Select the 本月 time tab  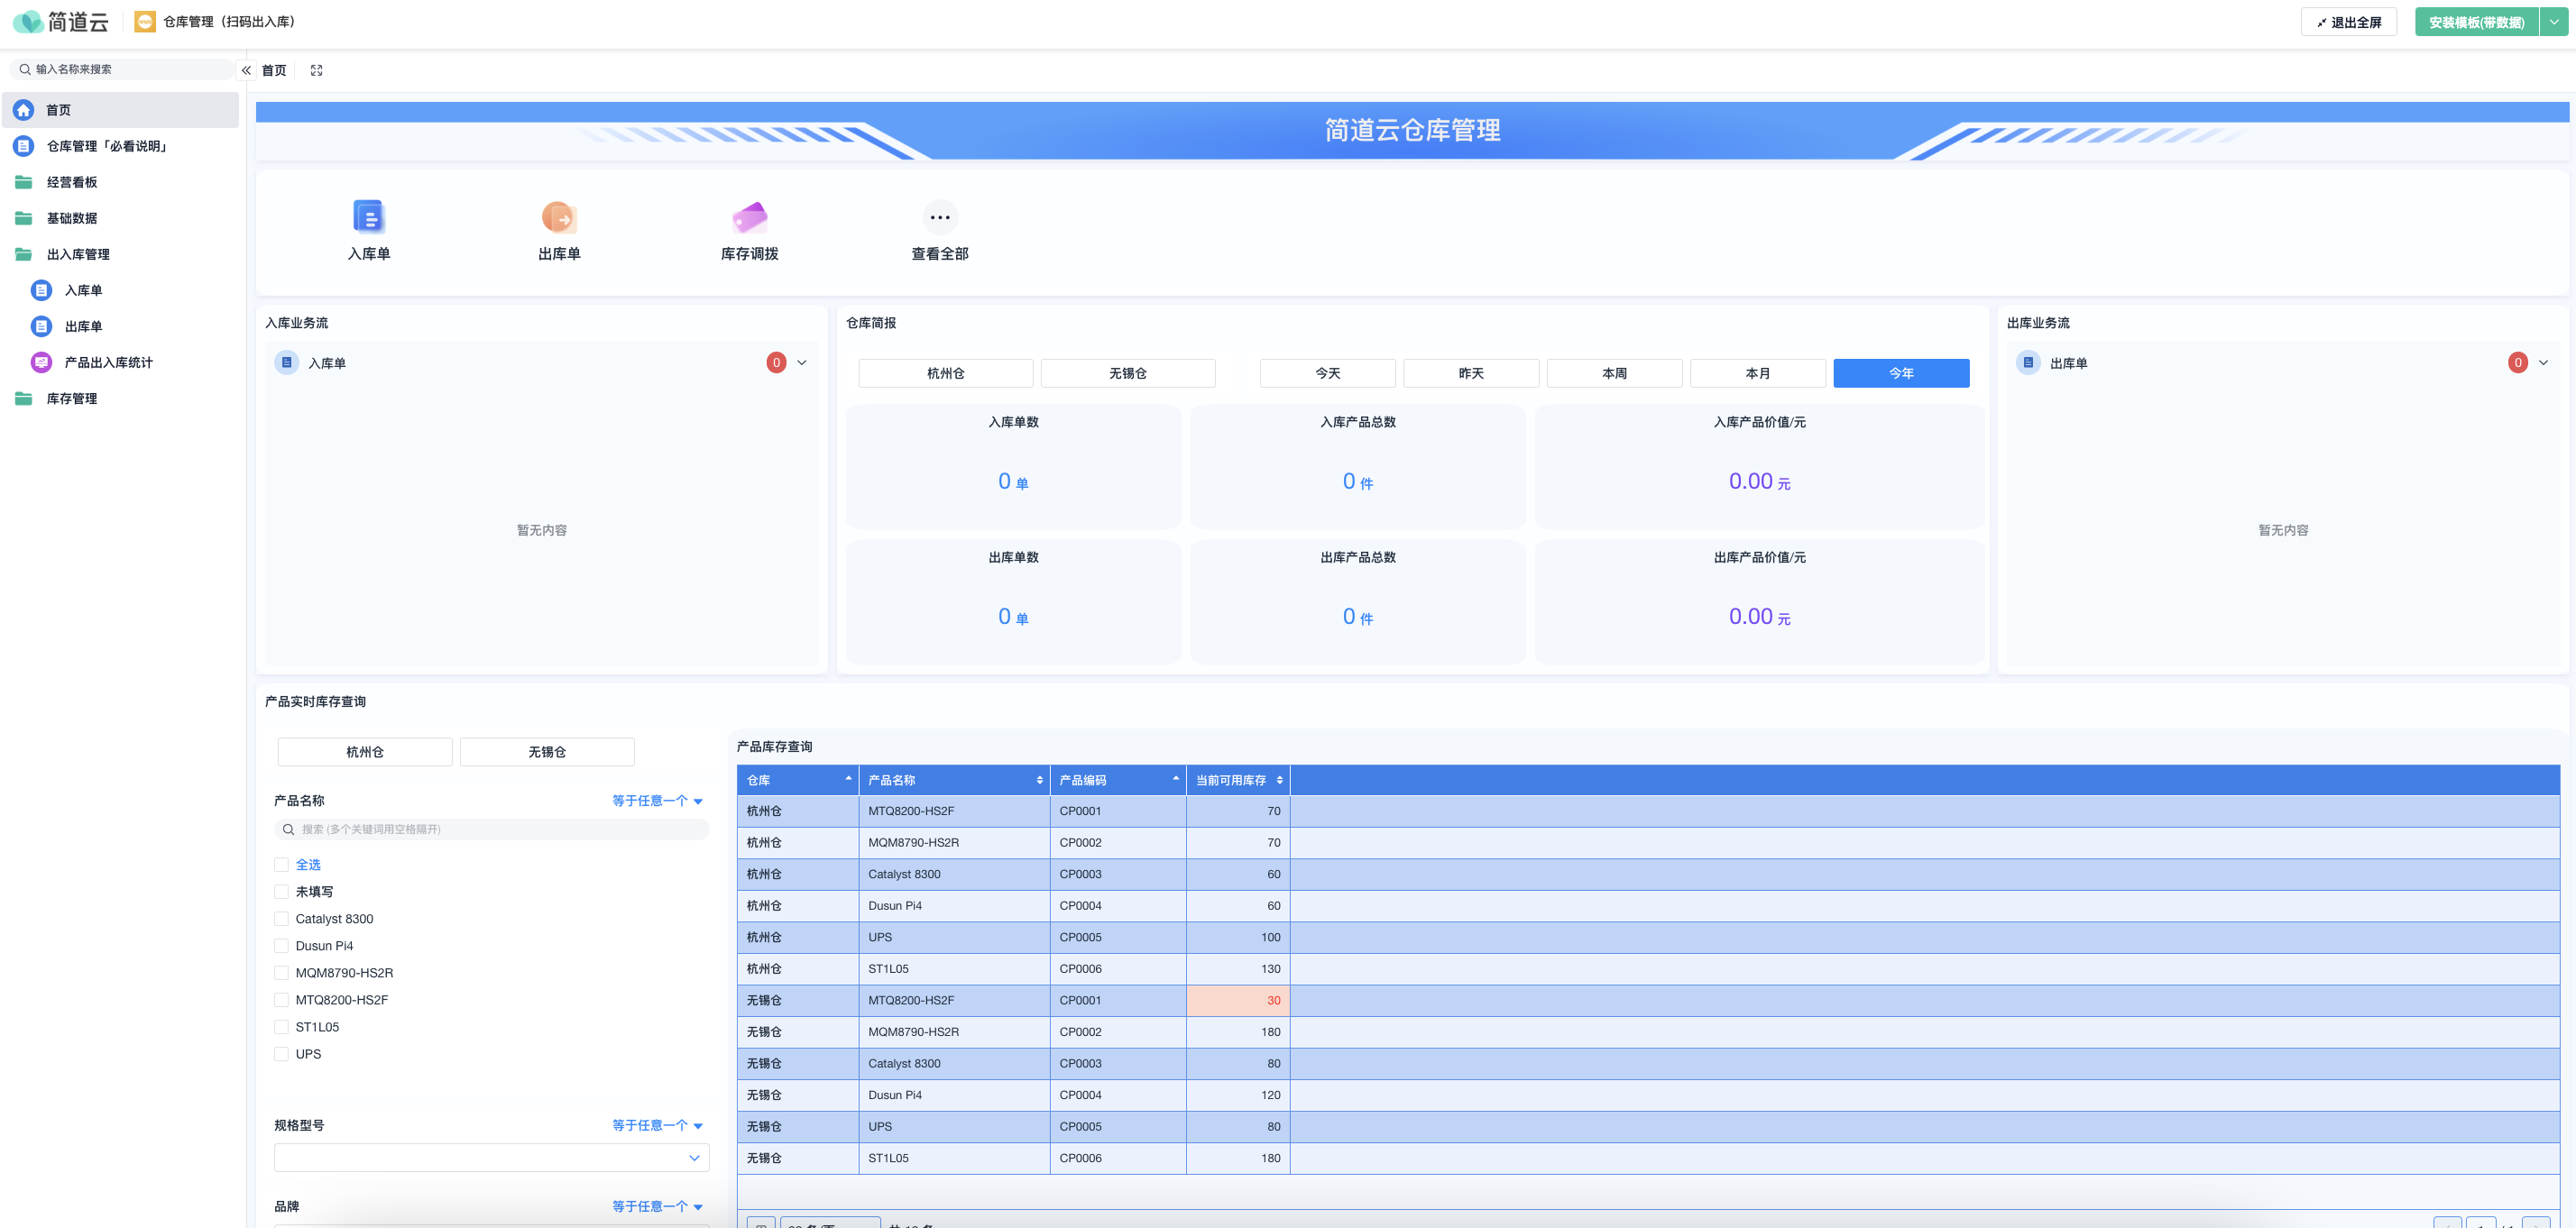point(1757,373)
